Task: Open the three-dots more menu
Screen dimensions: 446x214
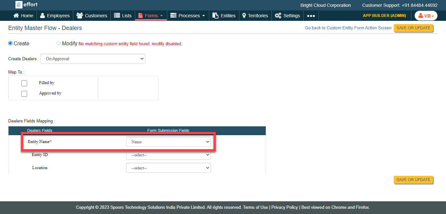Action: [311, 16]
